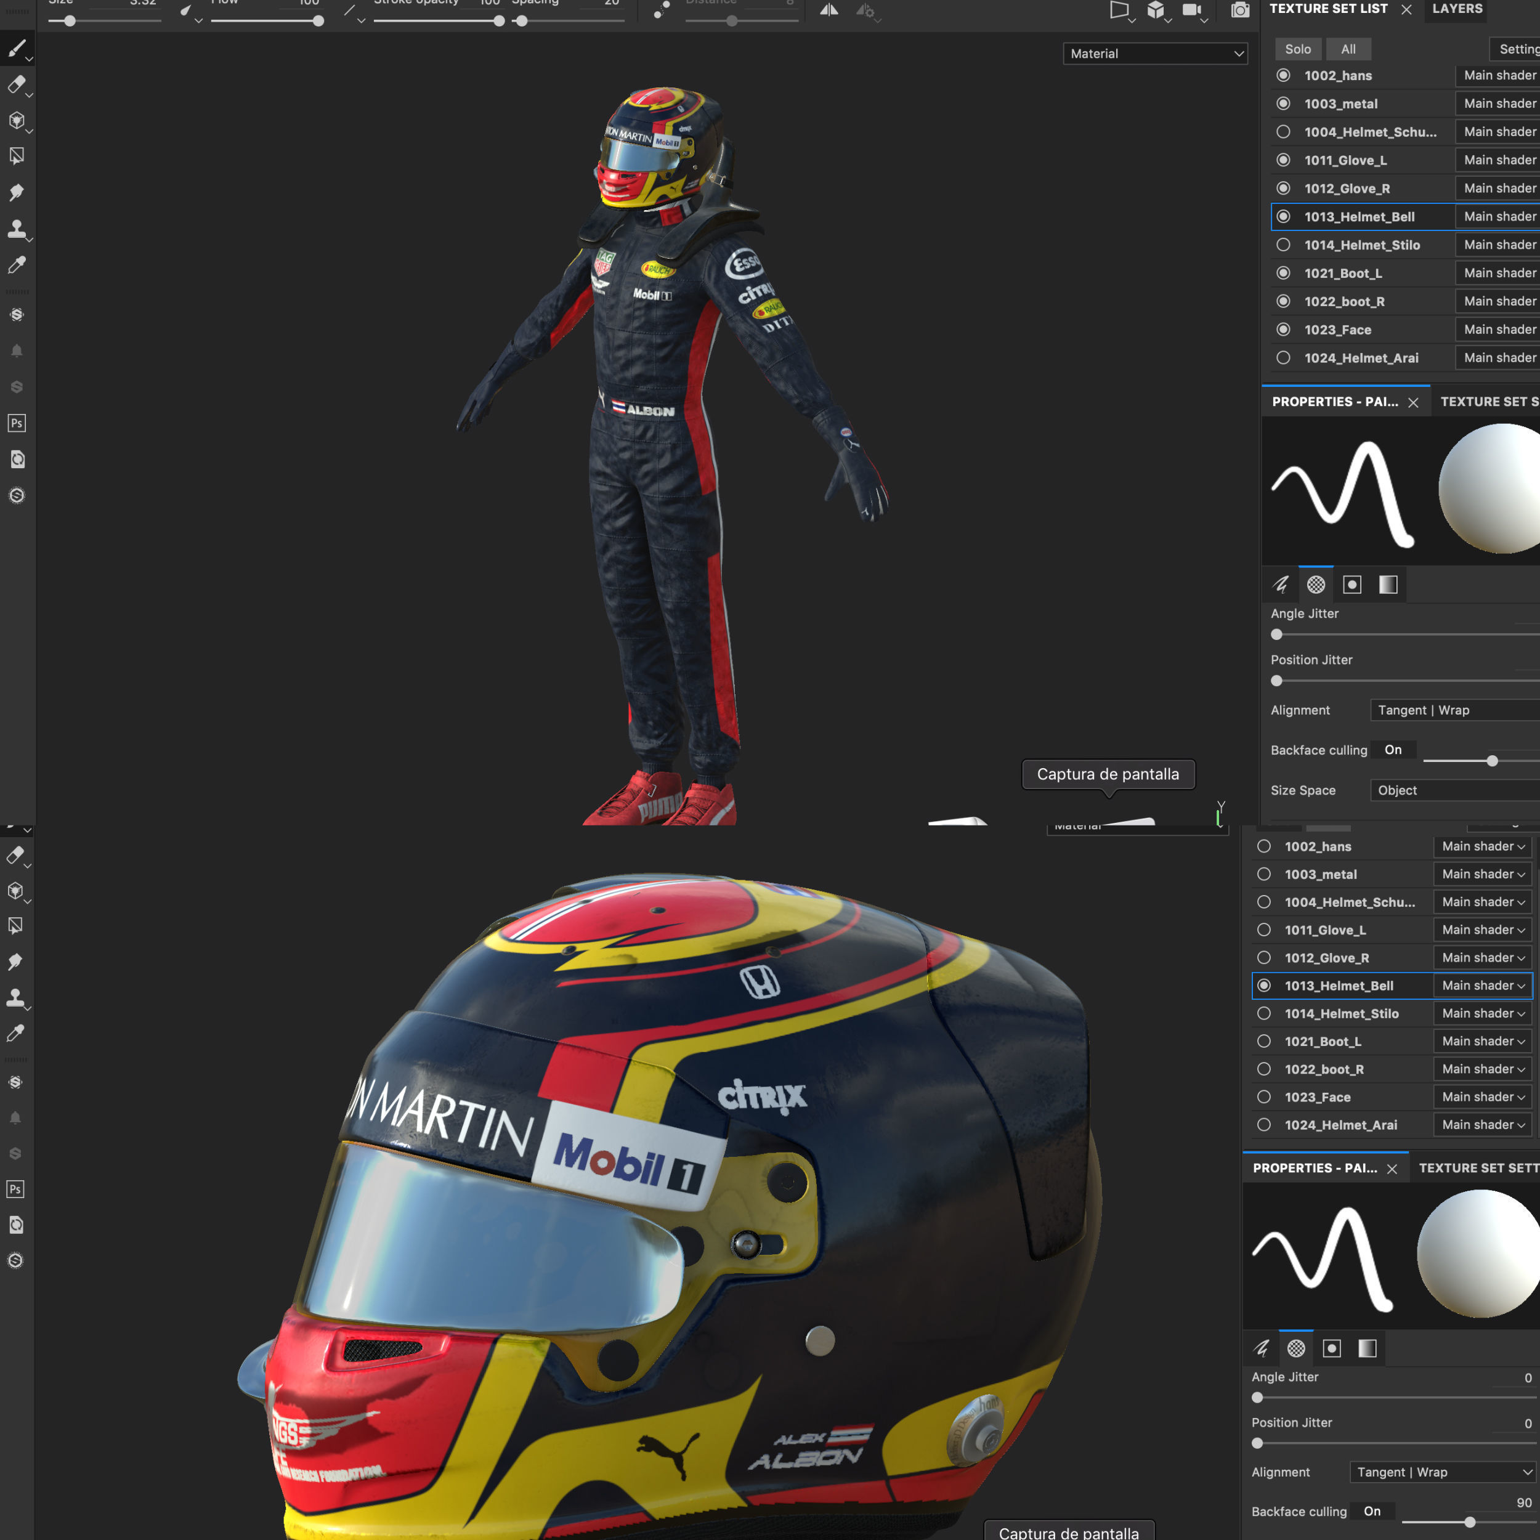Viewport: 1540px width, 1540px height.
Task: Select the Projection tool in full-body driver view
Action: [x=17, y=120]
